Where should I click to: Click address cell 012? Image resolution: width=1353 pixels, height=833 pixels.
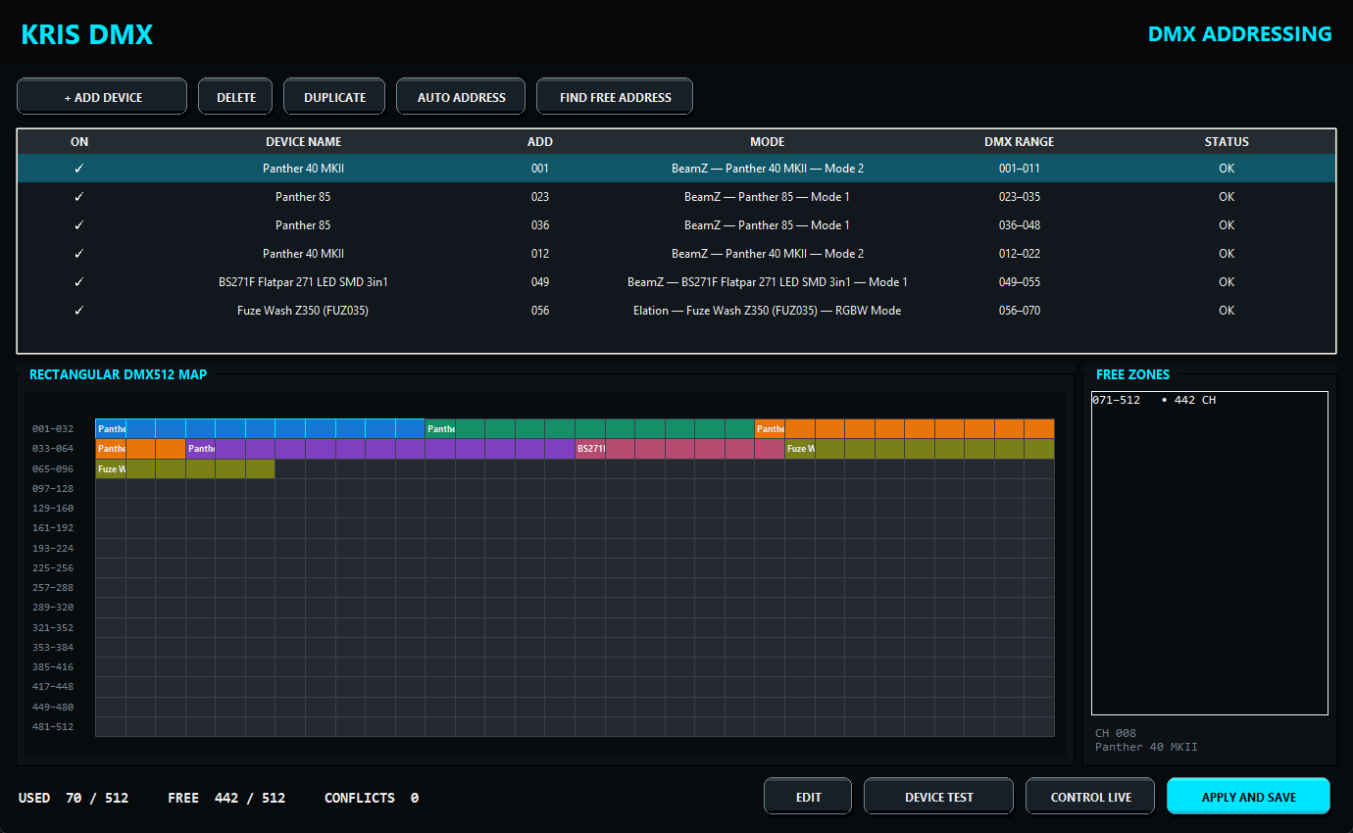540,254
